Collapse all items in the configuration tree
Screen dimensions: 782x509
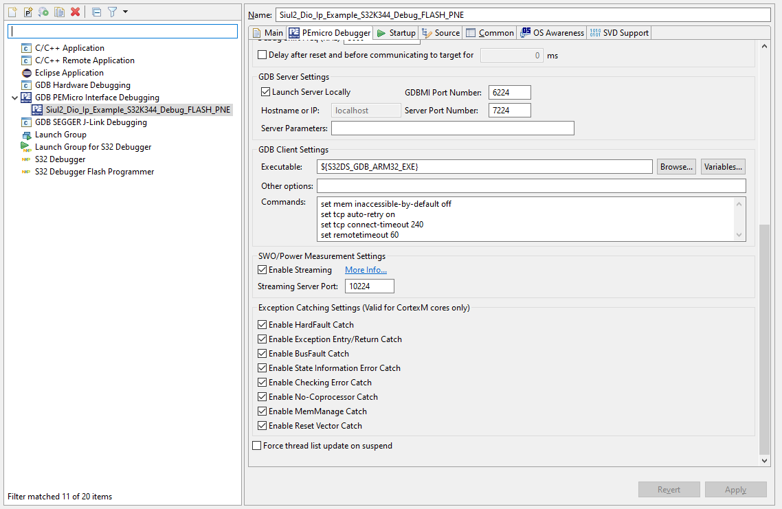[x=96, y=12]
